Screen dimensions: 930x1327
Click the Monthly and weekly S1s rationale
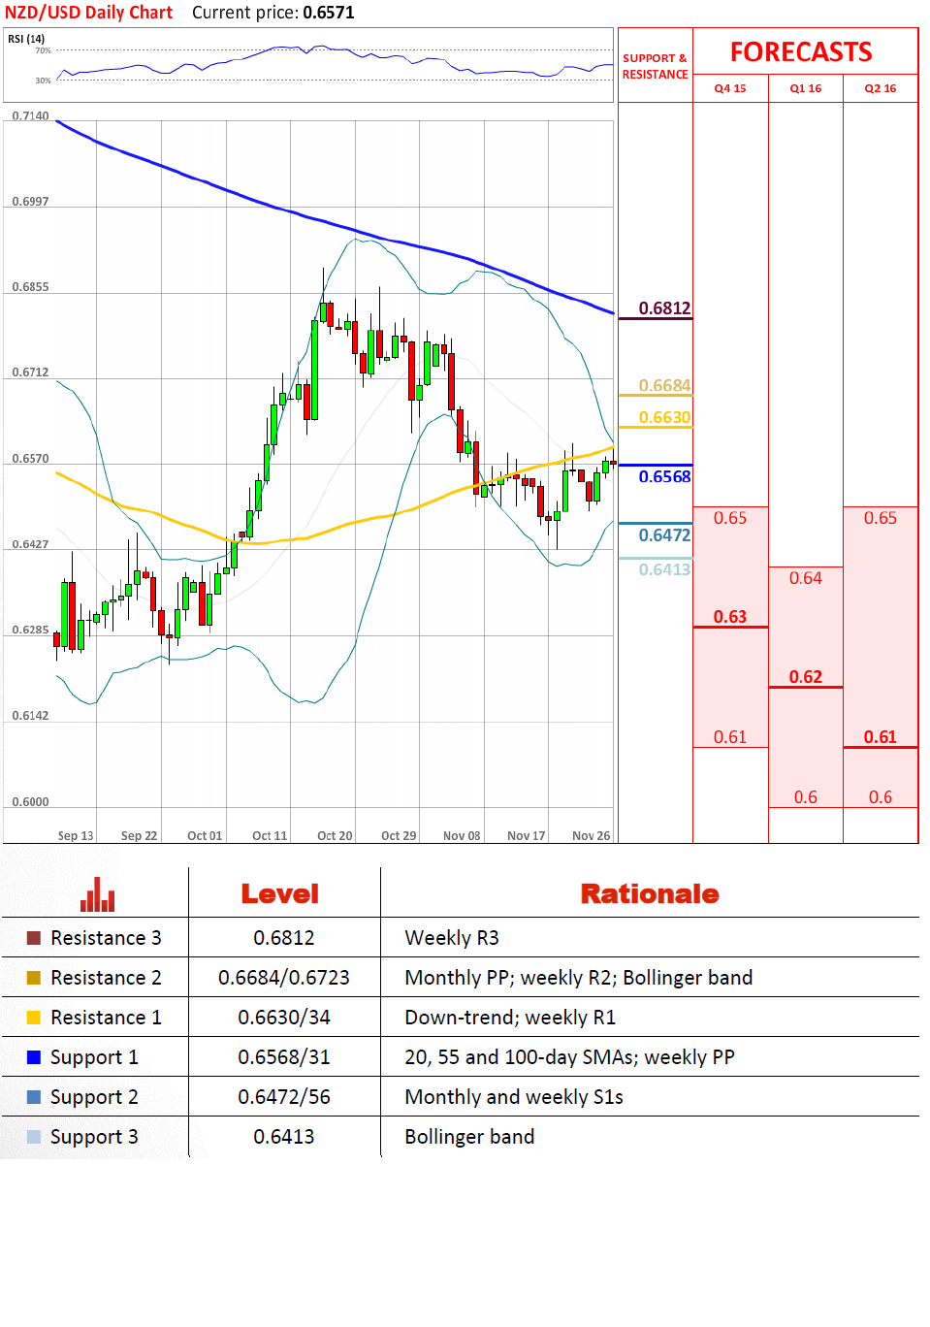[514, 1097]
